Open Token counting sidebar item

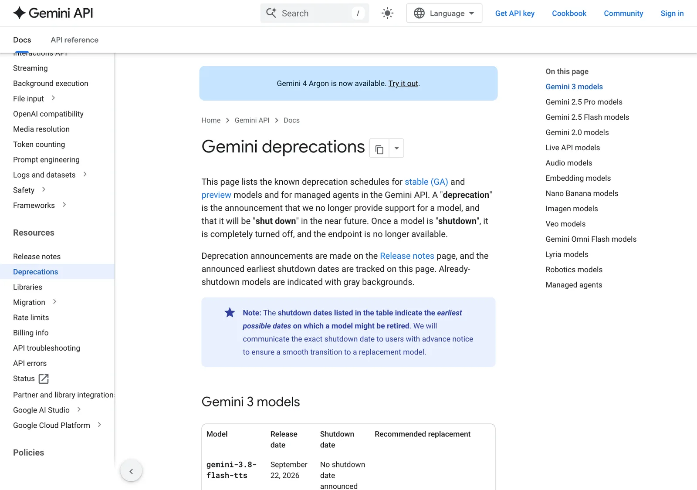(x=39, y=144)
